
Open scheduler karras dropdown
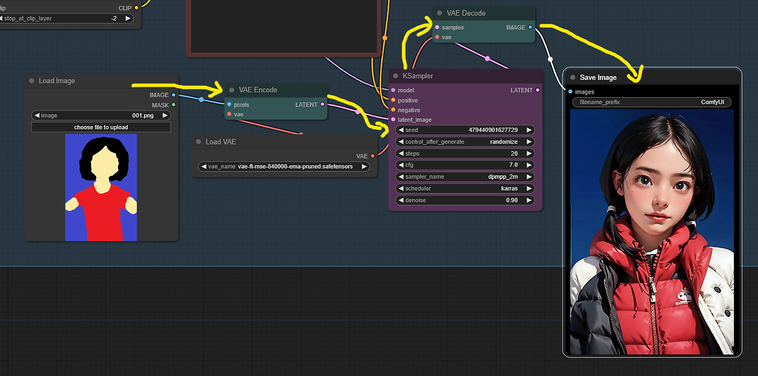click(465, 188)
